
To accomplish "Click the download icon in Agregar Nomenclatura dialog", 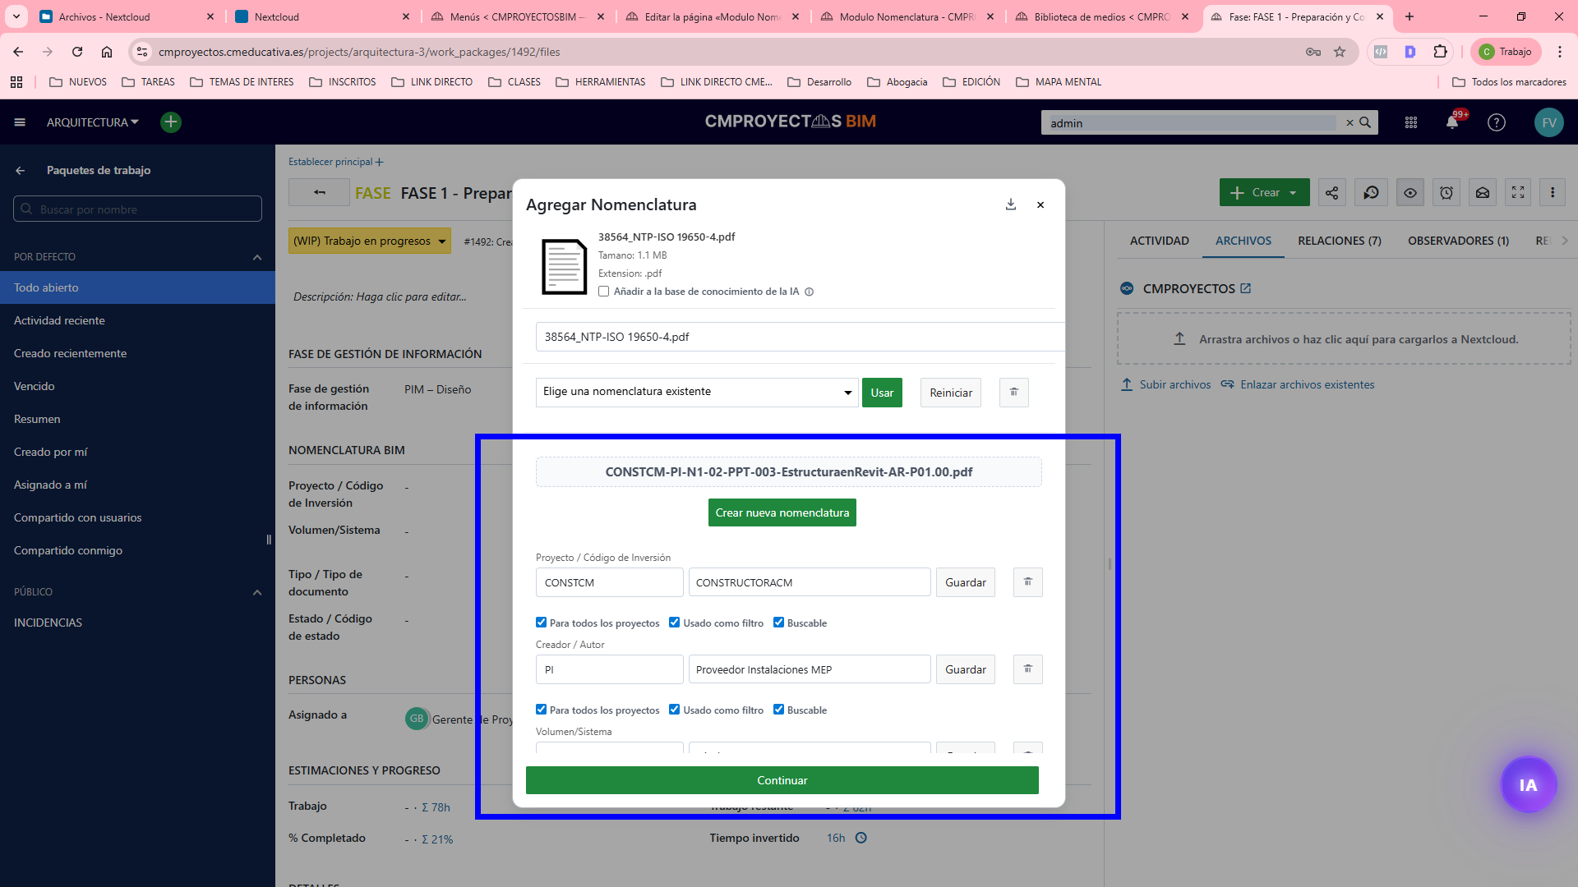I will pyautogui.click(x=1011, y=205).
